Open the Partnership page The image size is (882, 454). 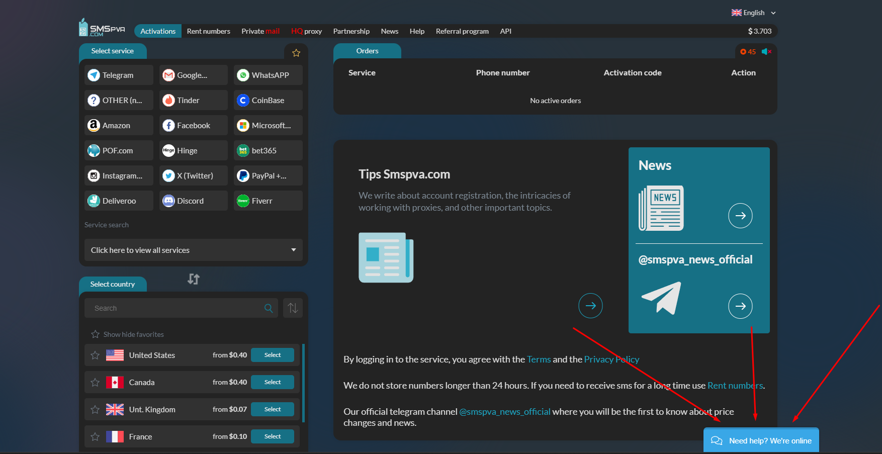click(x=351, y=31)
